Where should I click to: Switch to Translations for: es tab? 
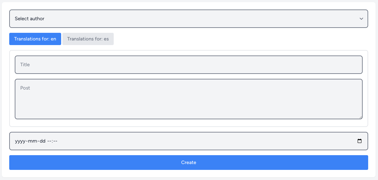click(x=88, y=39)
